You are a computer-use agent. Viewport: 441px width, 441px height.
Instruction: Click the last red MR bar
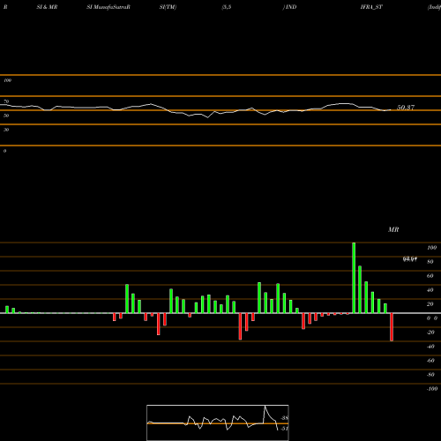click(x=392, y=327)
